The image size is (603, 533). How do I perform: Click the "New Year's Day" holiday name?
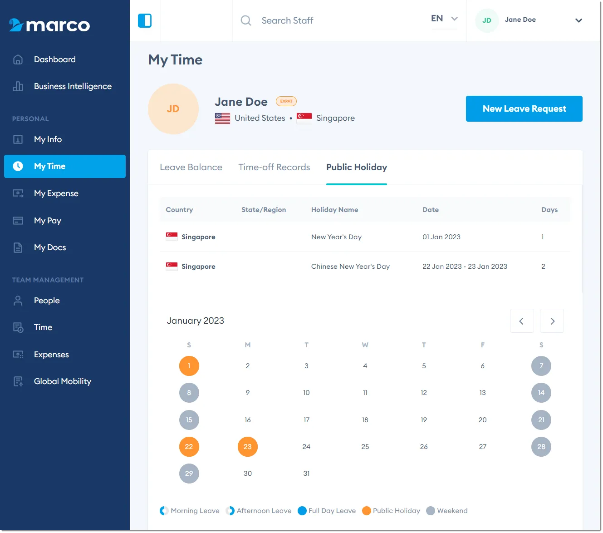336,237
